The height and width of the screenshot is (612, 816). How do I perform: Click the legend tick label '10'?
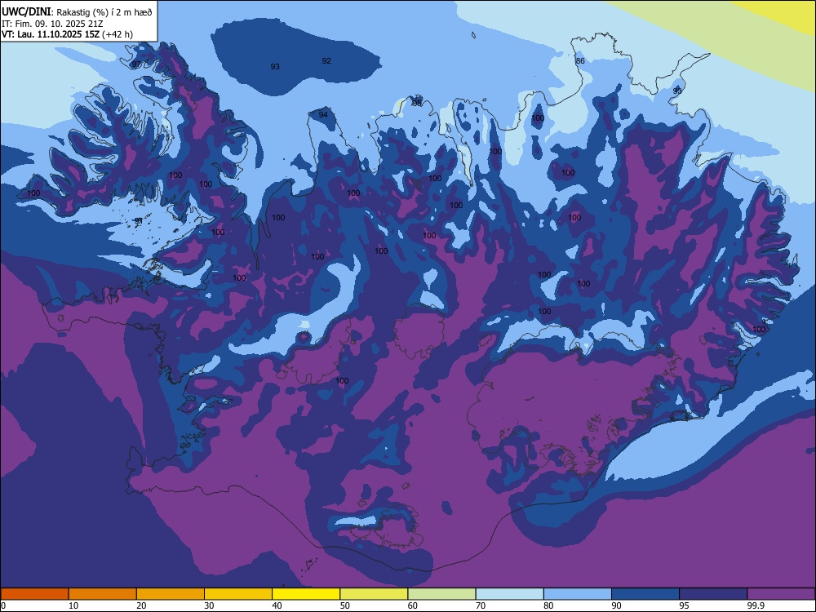click(x=73, y=605)
